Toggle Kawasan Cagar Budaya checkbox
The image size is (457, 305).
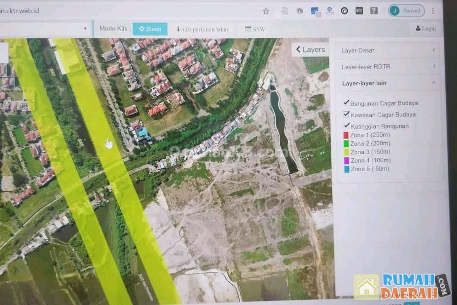point(346,114)
